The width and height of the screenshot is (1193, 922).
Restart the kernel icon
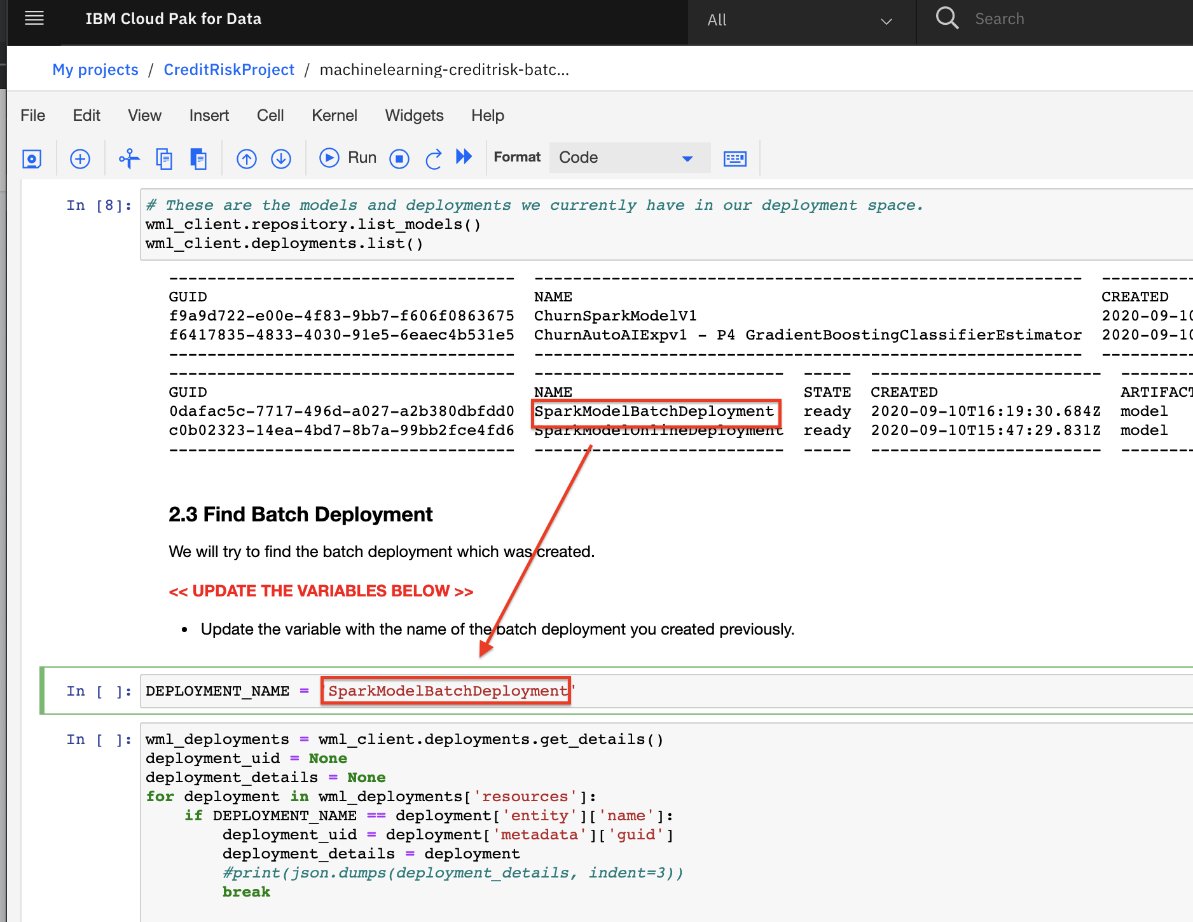434,158
